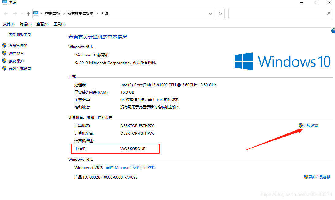Open 文件(F) menu

[x=9, y=24]
